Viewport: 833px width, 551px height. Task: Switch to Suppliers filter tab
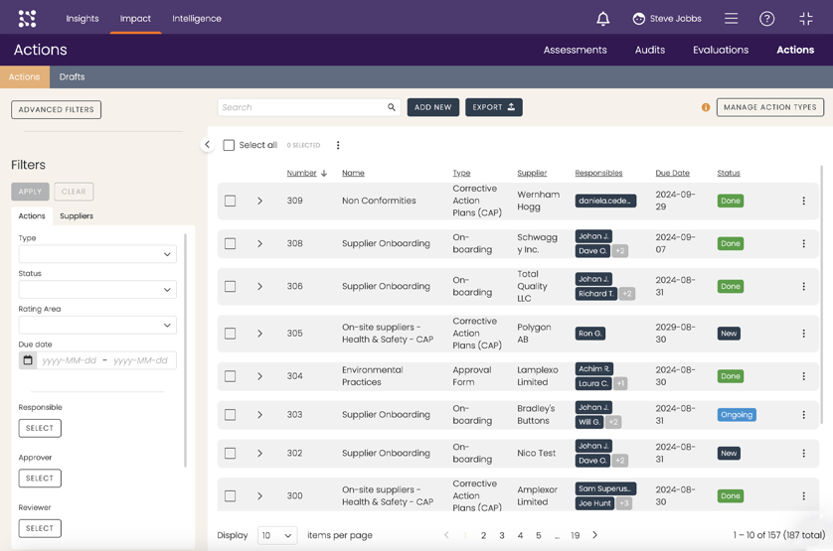point(77,216)
